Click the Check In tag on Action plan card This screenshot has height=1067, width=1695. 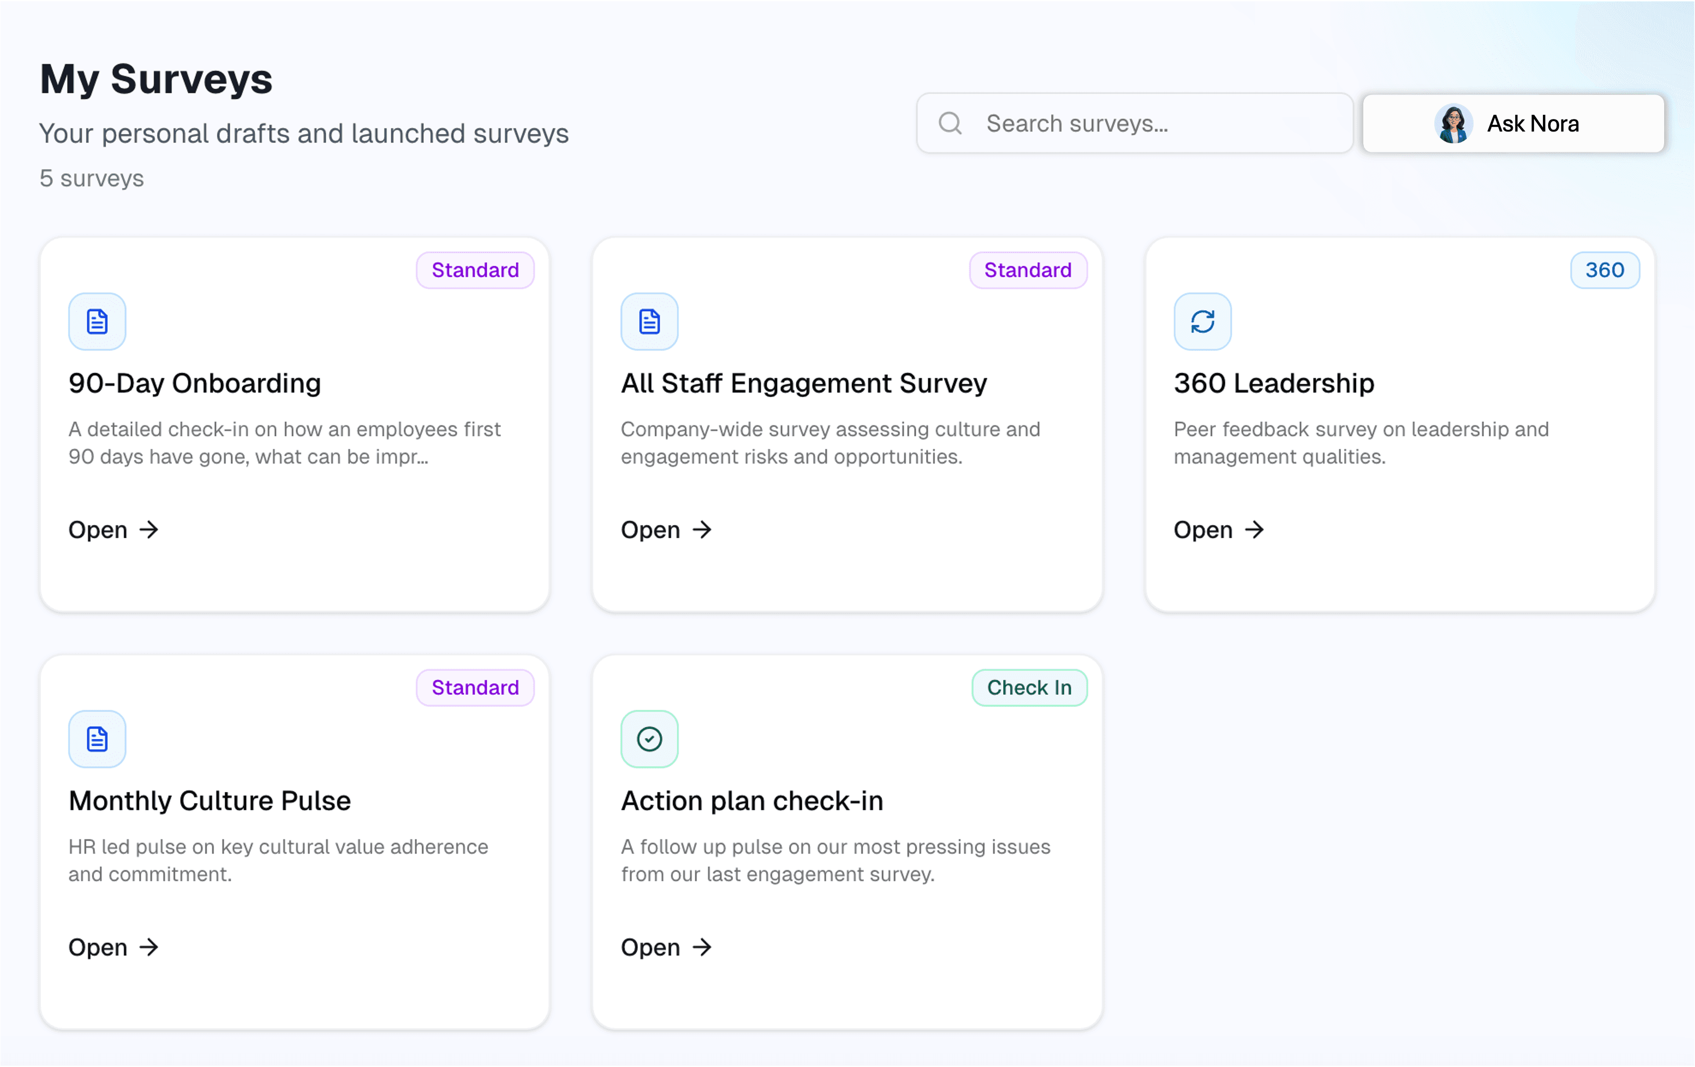point(1028,687)
